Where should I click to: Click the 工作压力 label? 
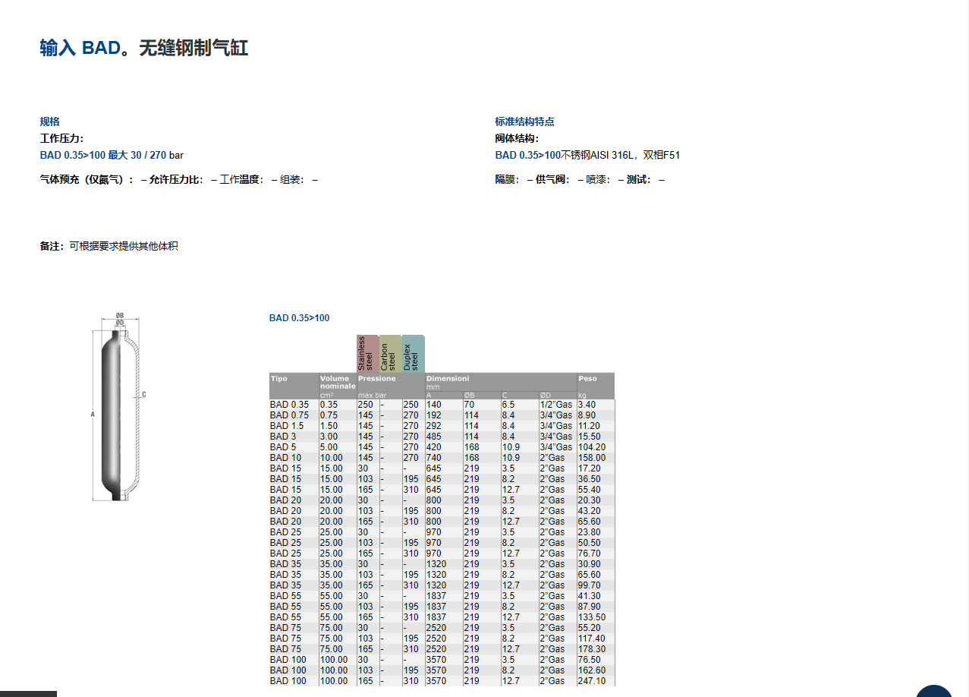pos(61,138)
